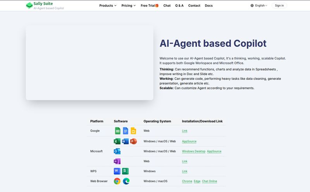Screen dimensions: 310x192
Task: Click the gift icon beside Free Trial
Action: (157, 5)
